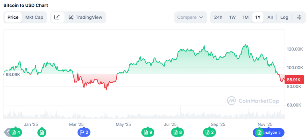Select the 24h time range
Image resolution: width=308 pixels, height=139 pixels.
coord(218,17)
